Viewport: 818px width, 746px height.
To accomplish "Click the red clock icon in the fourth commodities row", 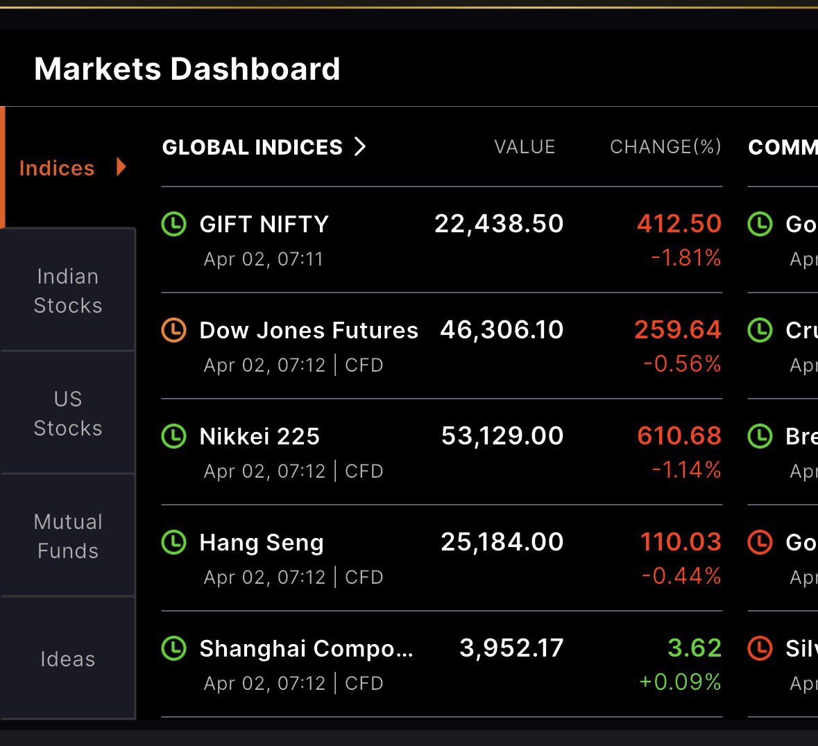I will [760, 542].
